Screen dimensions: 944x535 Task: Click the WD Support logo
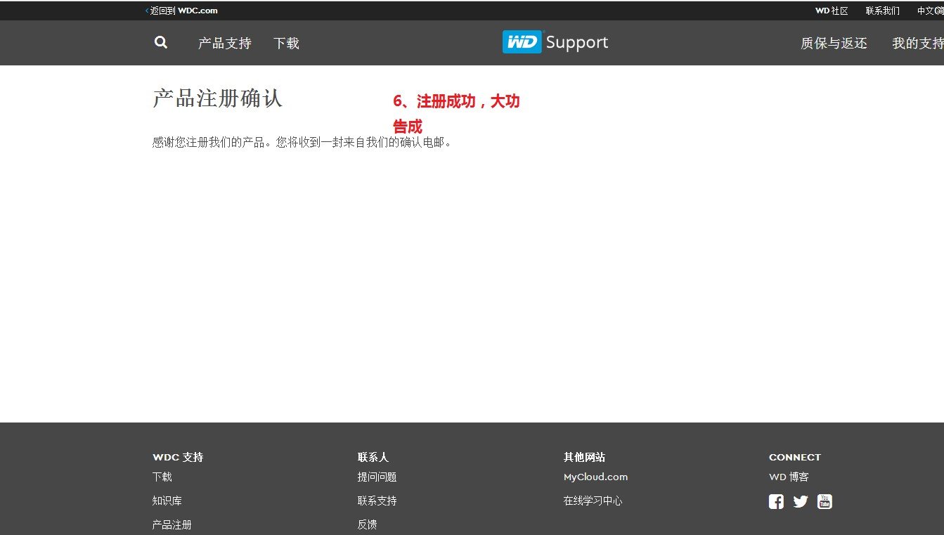555,42
